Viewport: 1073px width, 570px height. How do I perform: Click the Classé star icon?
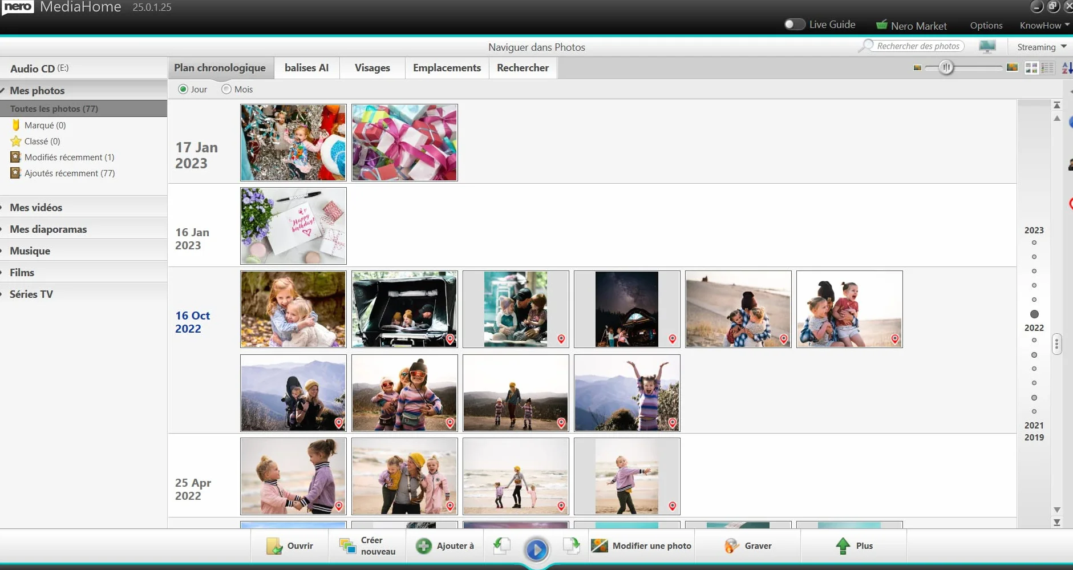coord(16,141)
